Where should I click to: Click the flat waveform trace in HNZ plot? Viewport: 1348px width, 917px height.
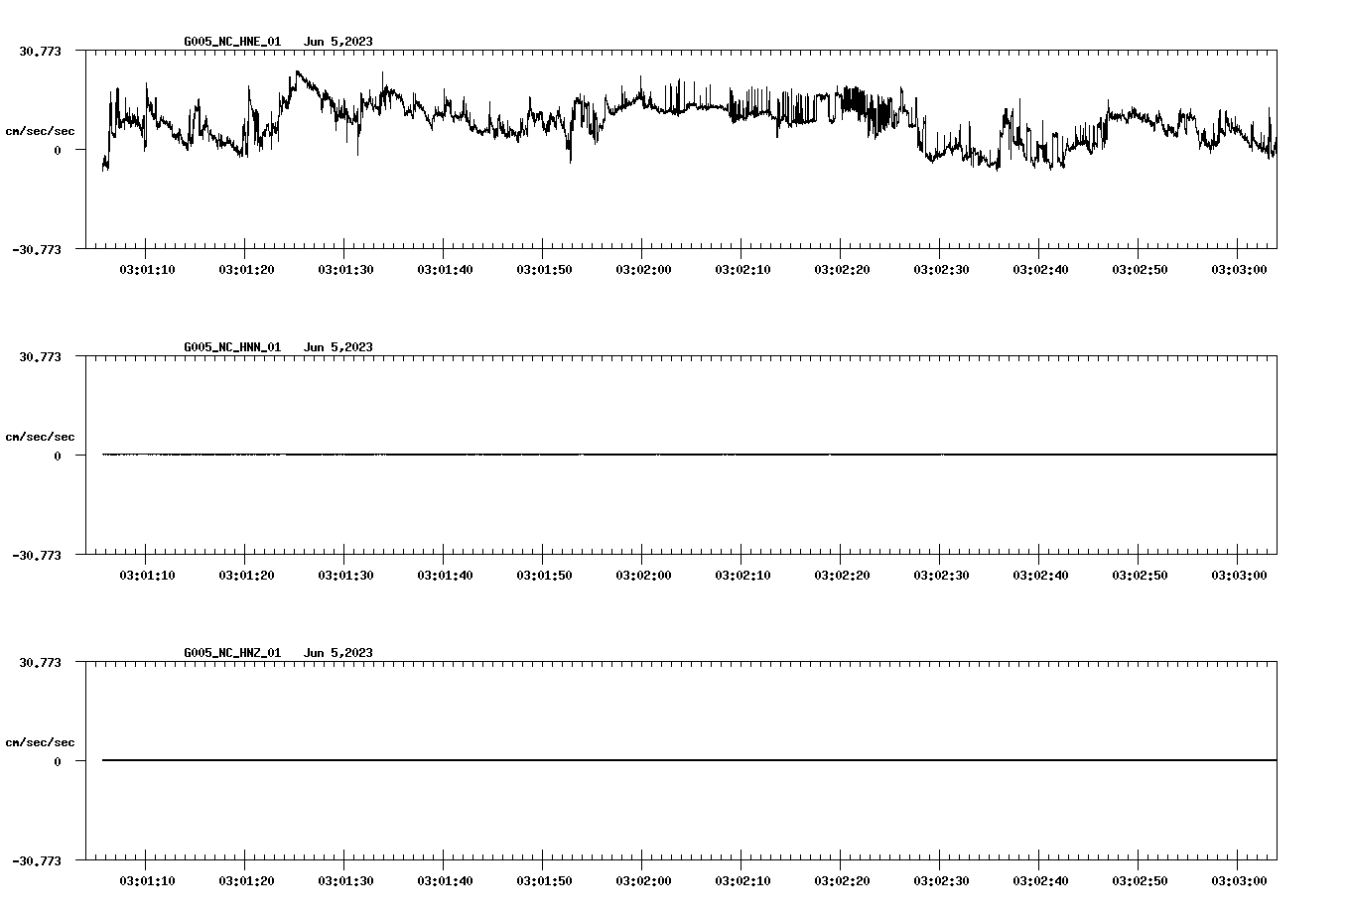pos(685,760)
